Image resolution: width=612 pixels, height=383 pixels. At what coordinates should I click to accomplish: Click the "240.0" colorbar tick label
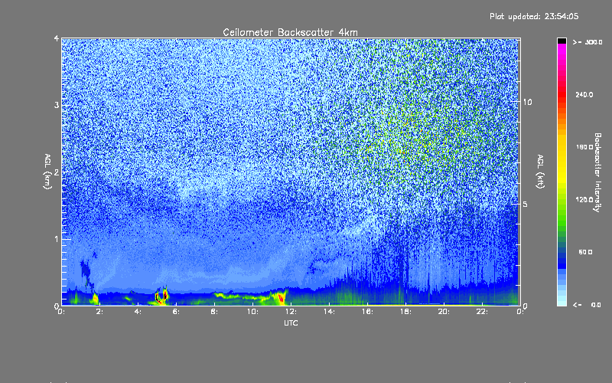[x=584, y=94]
